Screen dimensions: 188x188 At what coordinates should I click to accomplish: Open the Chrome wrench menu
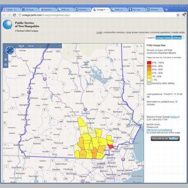click(x=184, y=15)
